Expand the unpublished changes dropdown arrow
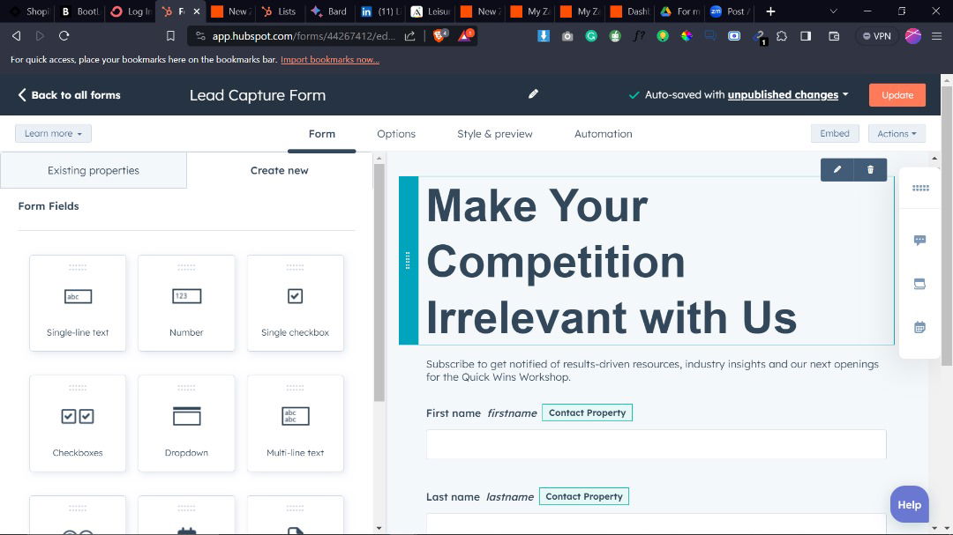Image resolution: width=953 pixels, height=535 pixels. [845, 94]
